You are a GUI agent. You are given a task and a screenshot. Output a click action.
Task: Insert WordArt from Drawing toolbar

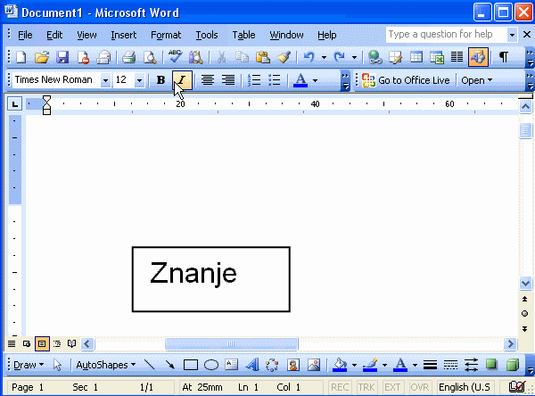[252, 365]
